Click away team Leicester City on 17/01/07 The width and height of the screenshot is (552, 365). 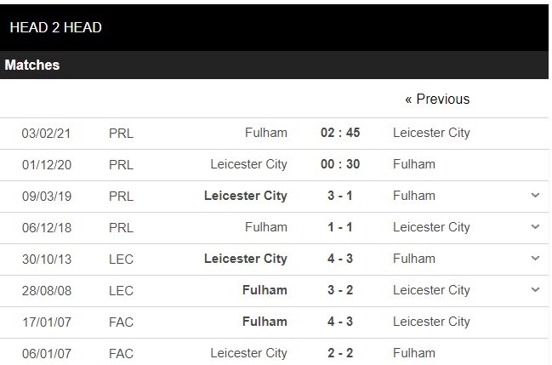(x=431, y=322)
